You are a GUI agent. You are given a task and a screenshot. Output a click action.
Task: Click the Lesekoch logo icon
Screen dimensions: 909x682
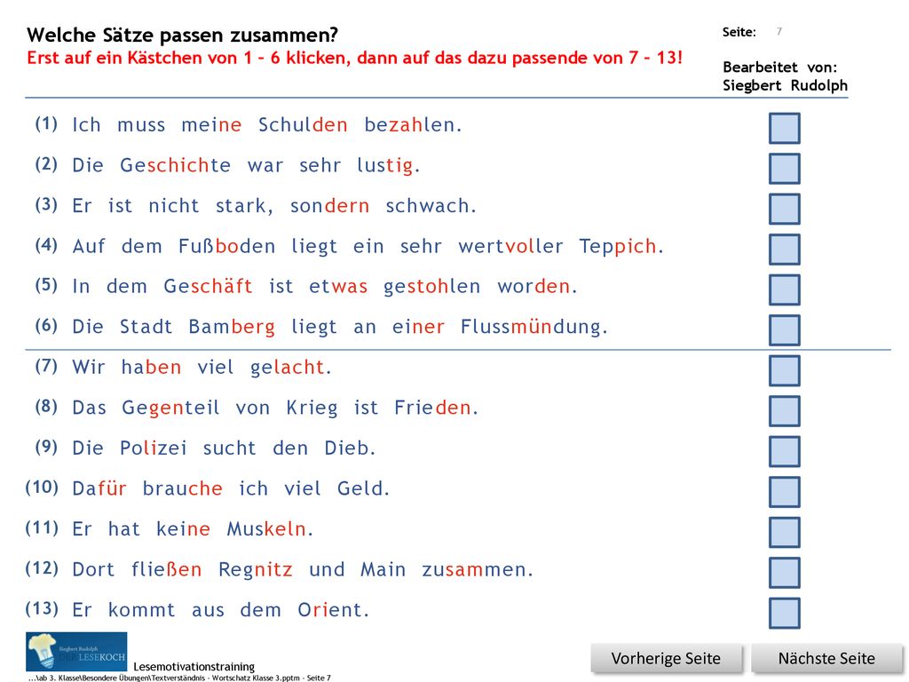point(76,652)
